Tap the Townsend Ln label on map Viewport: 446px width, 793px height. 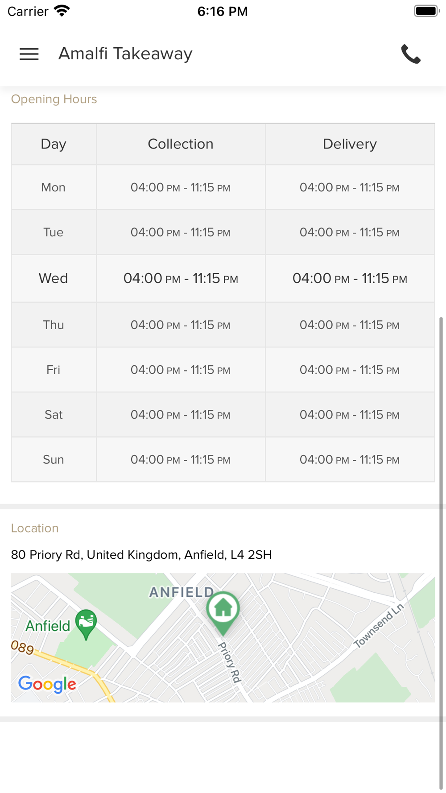point(378,625)
